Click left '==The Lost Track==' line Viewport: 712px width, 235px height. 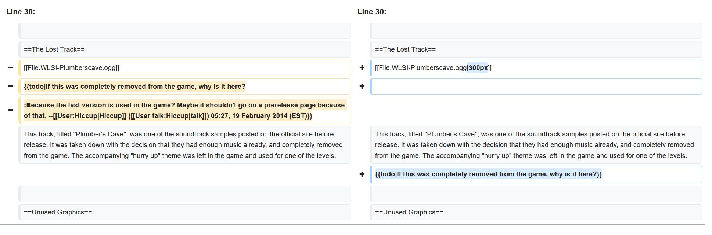pos(185,49)
